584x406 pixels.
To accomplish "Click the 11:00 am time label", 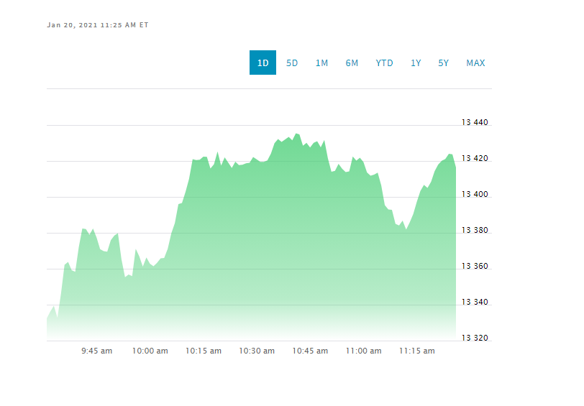I will tap(363, 351).
